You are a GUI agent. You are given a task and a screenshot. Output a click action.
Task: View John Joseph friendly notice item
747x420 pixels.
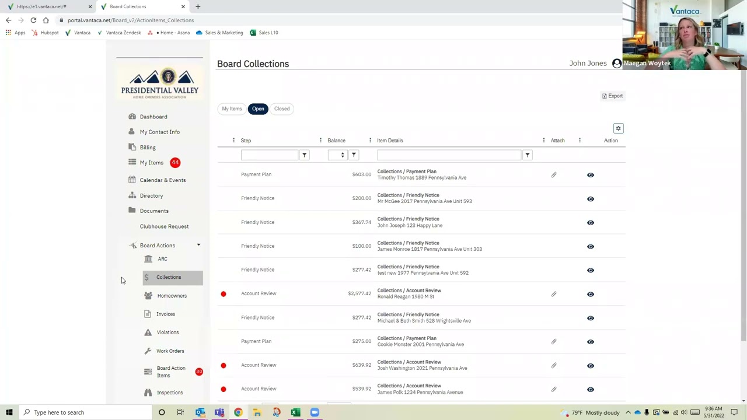click(x=591, y=223)
